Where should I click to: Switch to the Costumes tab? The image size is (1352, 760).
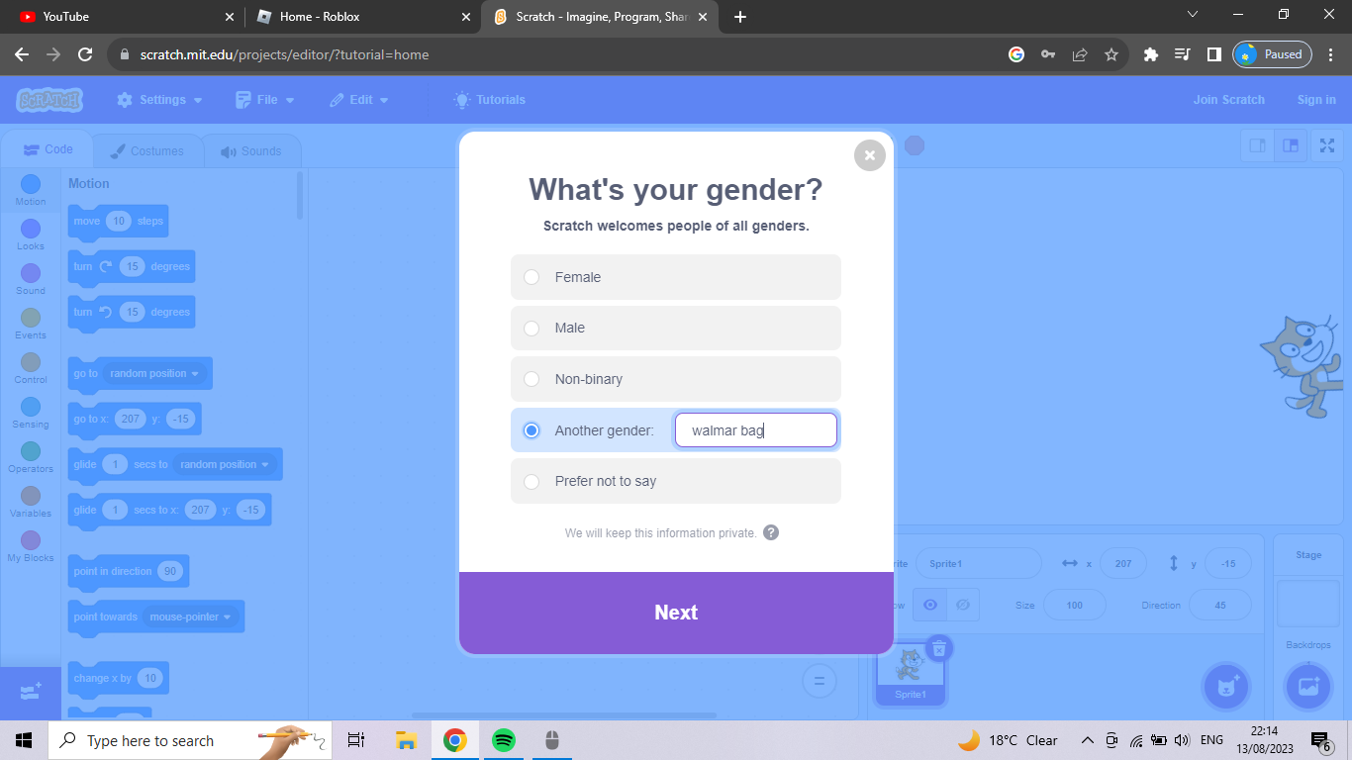pyautogui.click(x=146, y=151)
